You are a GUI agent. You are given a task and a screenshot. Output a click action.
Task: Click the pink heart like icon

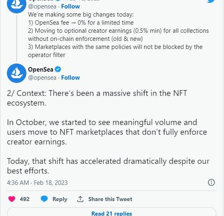[x=12, y=199]
